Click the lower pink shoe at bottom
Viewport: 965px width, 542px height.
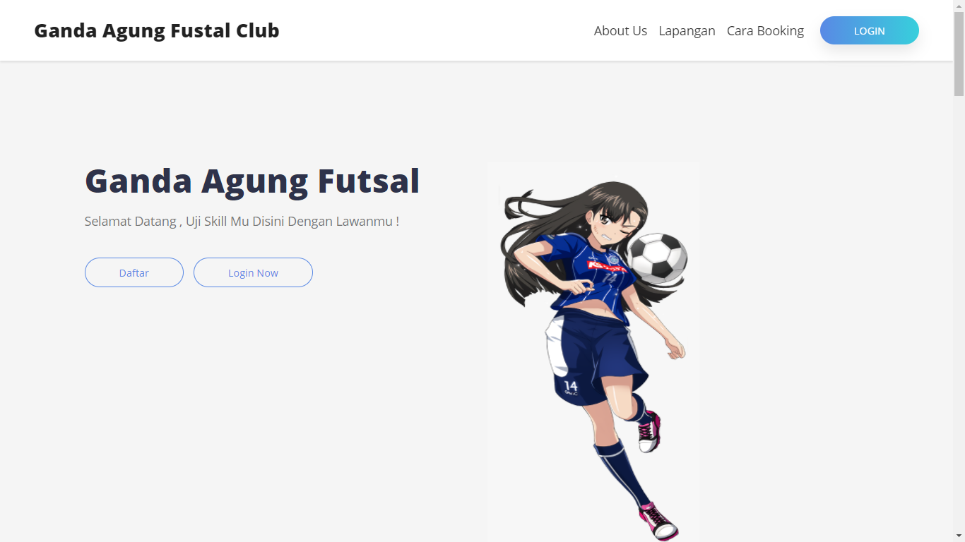tap(658, 522)
